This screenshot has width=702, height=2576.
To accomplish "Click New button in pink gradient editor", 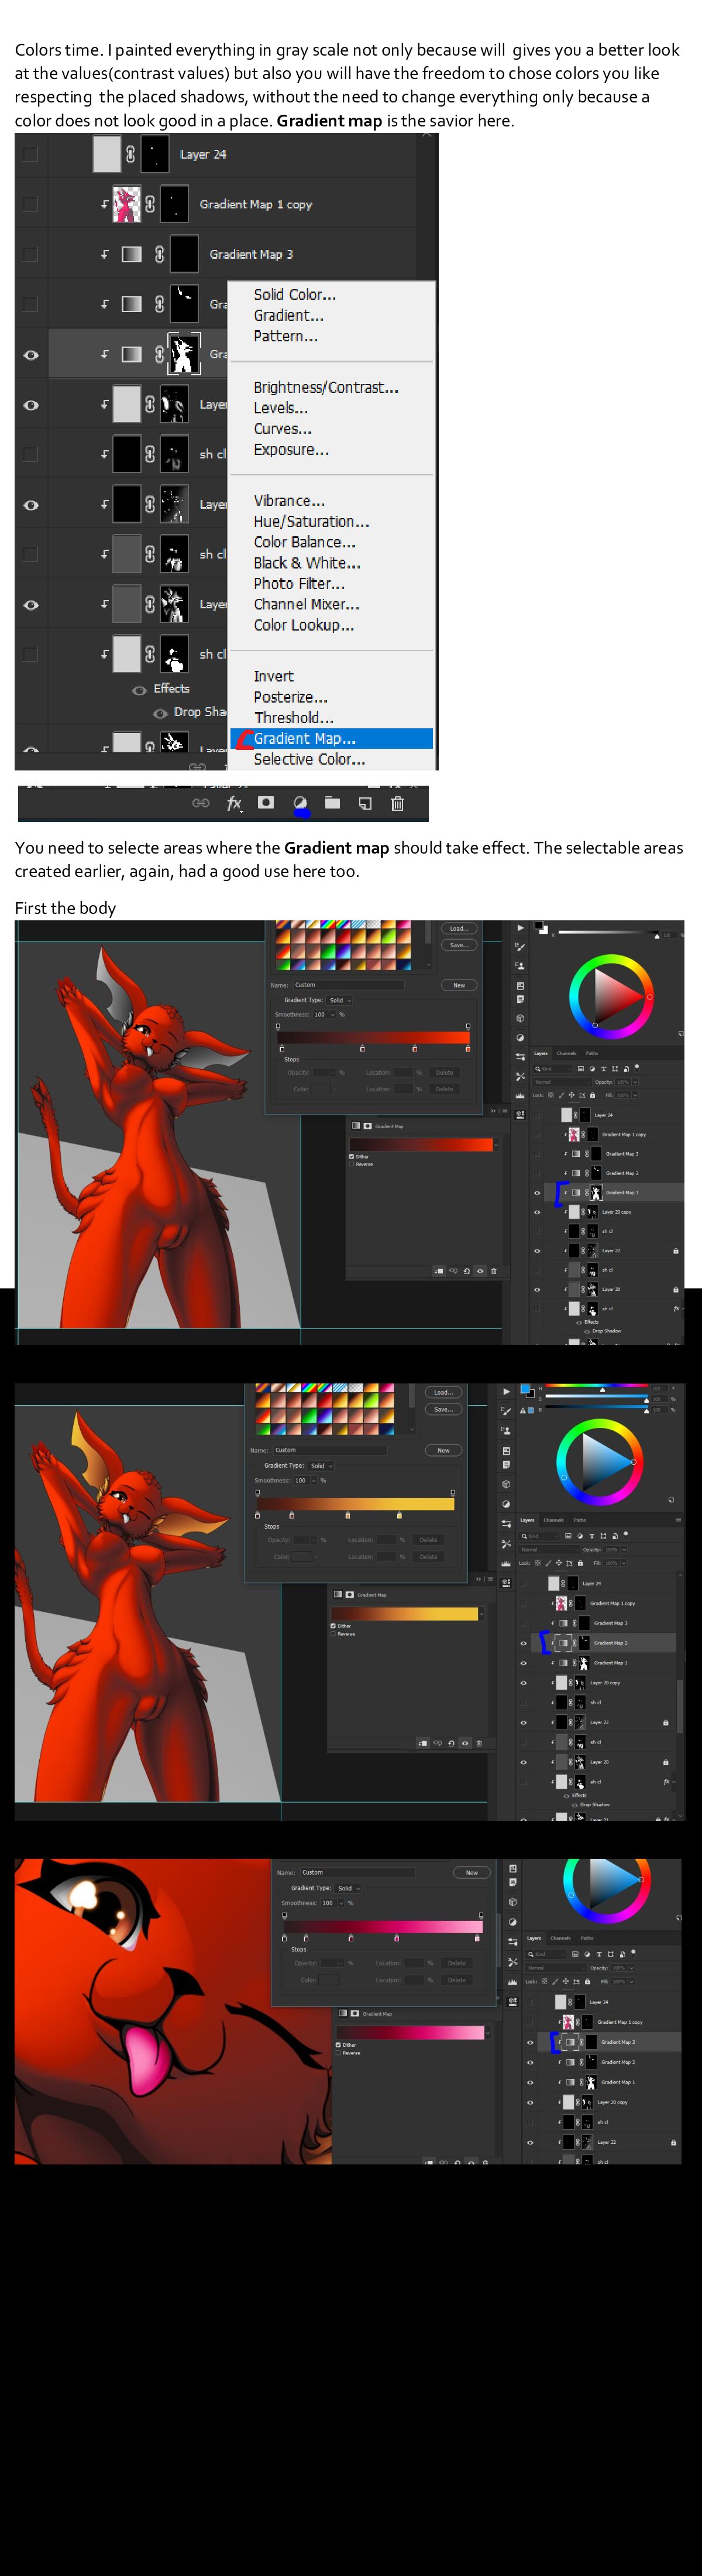I will 472,1873.
